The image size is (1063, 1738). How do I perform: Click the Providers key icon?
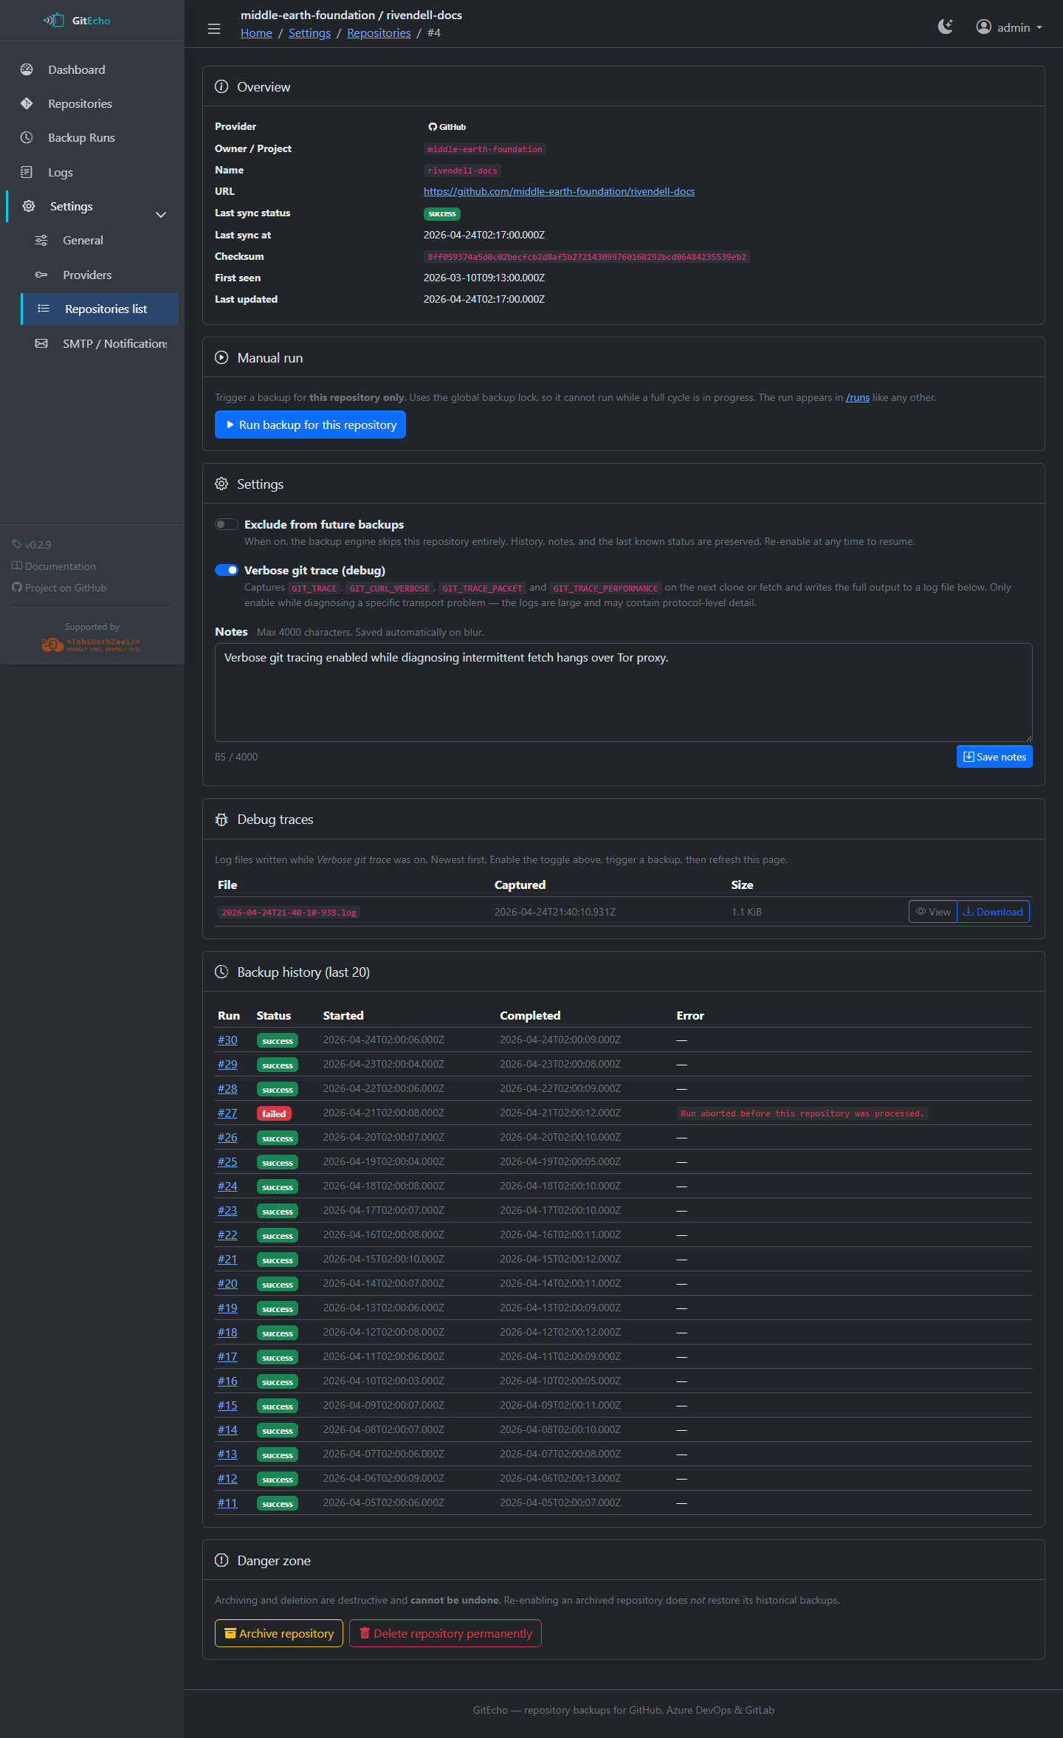[41, 275]
